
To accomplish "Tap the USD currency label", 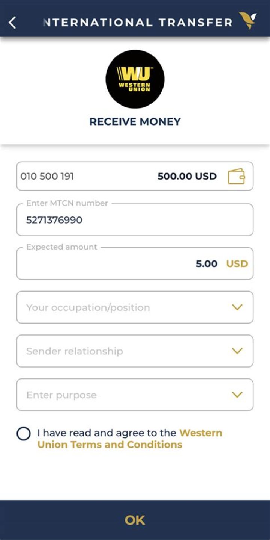I will (237, 264).
